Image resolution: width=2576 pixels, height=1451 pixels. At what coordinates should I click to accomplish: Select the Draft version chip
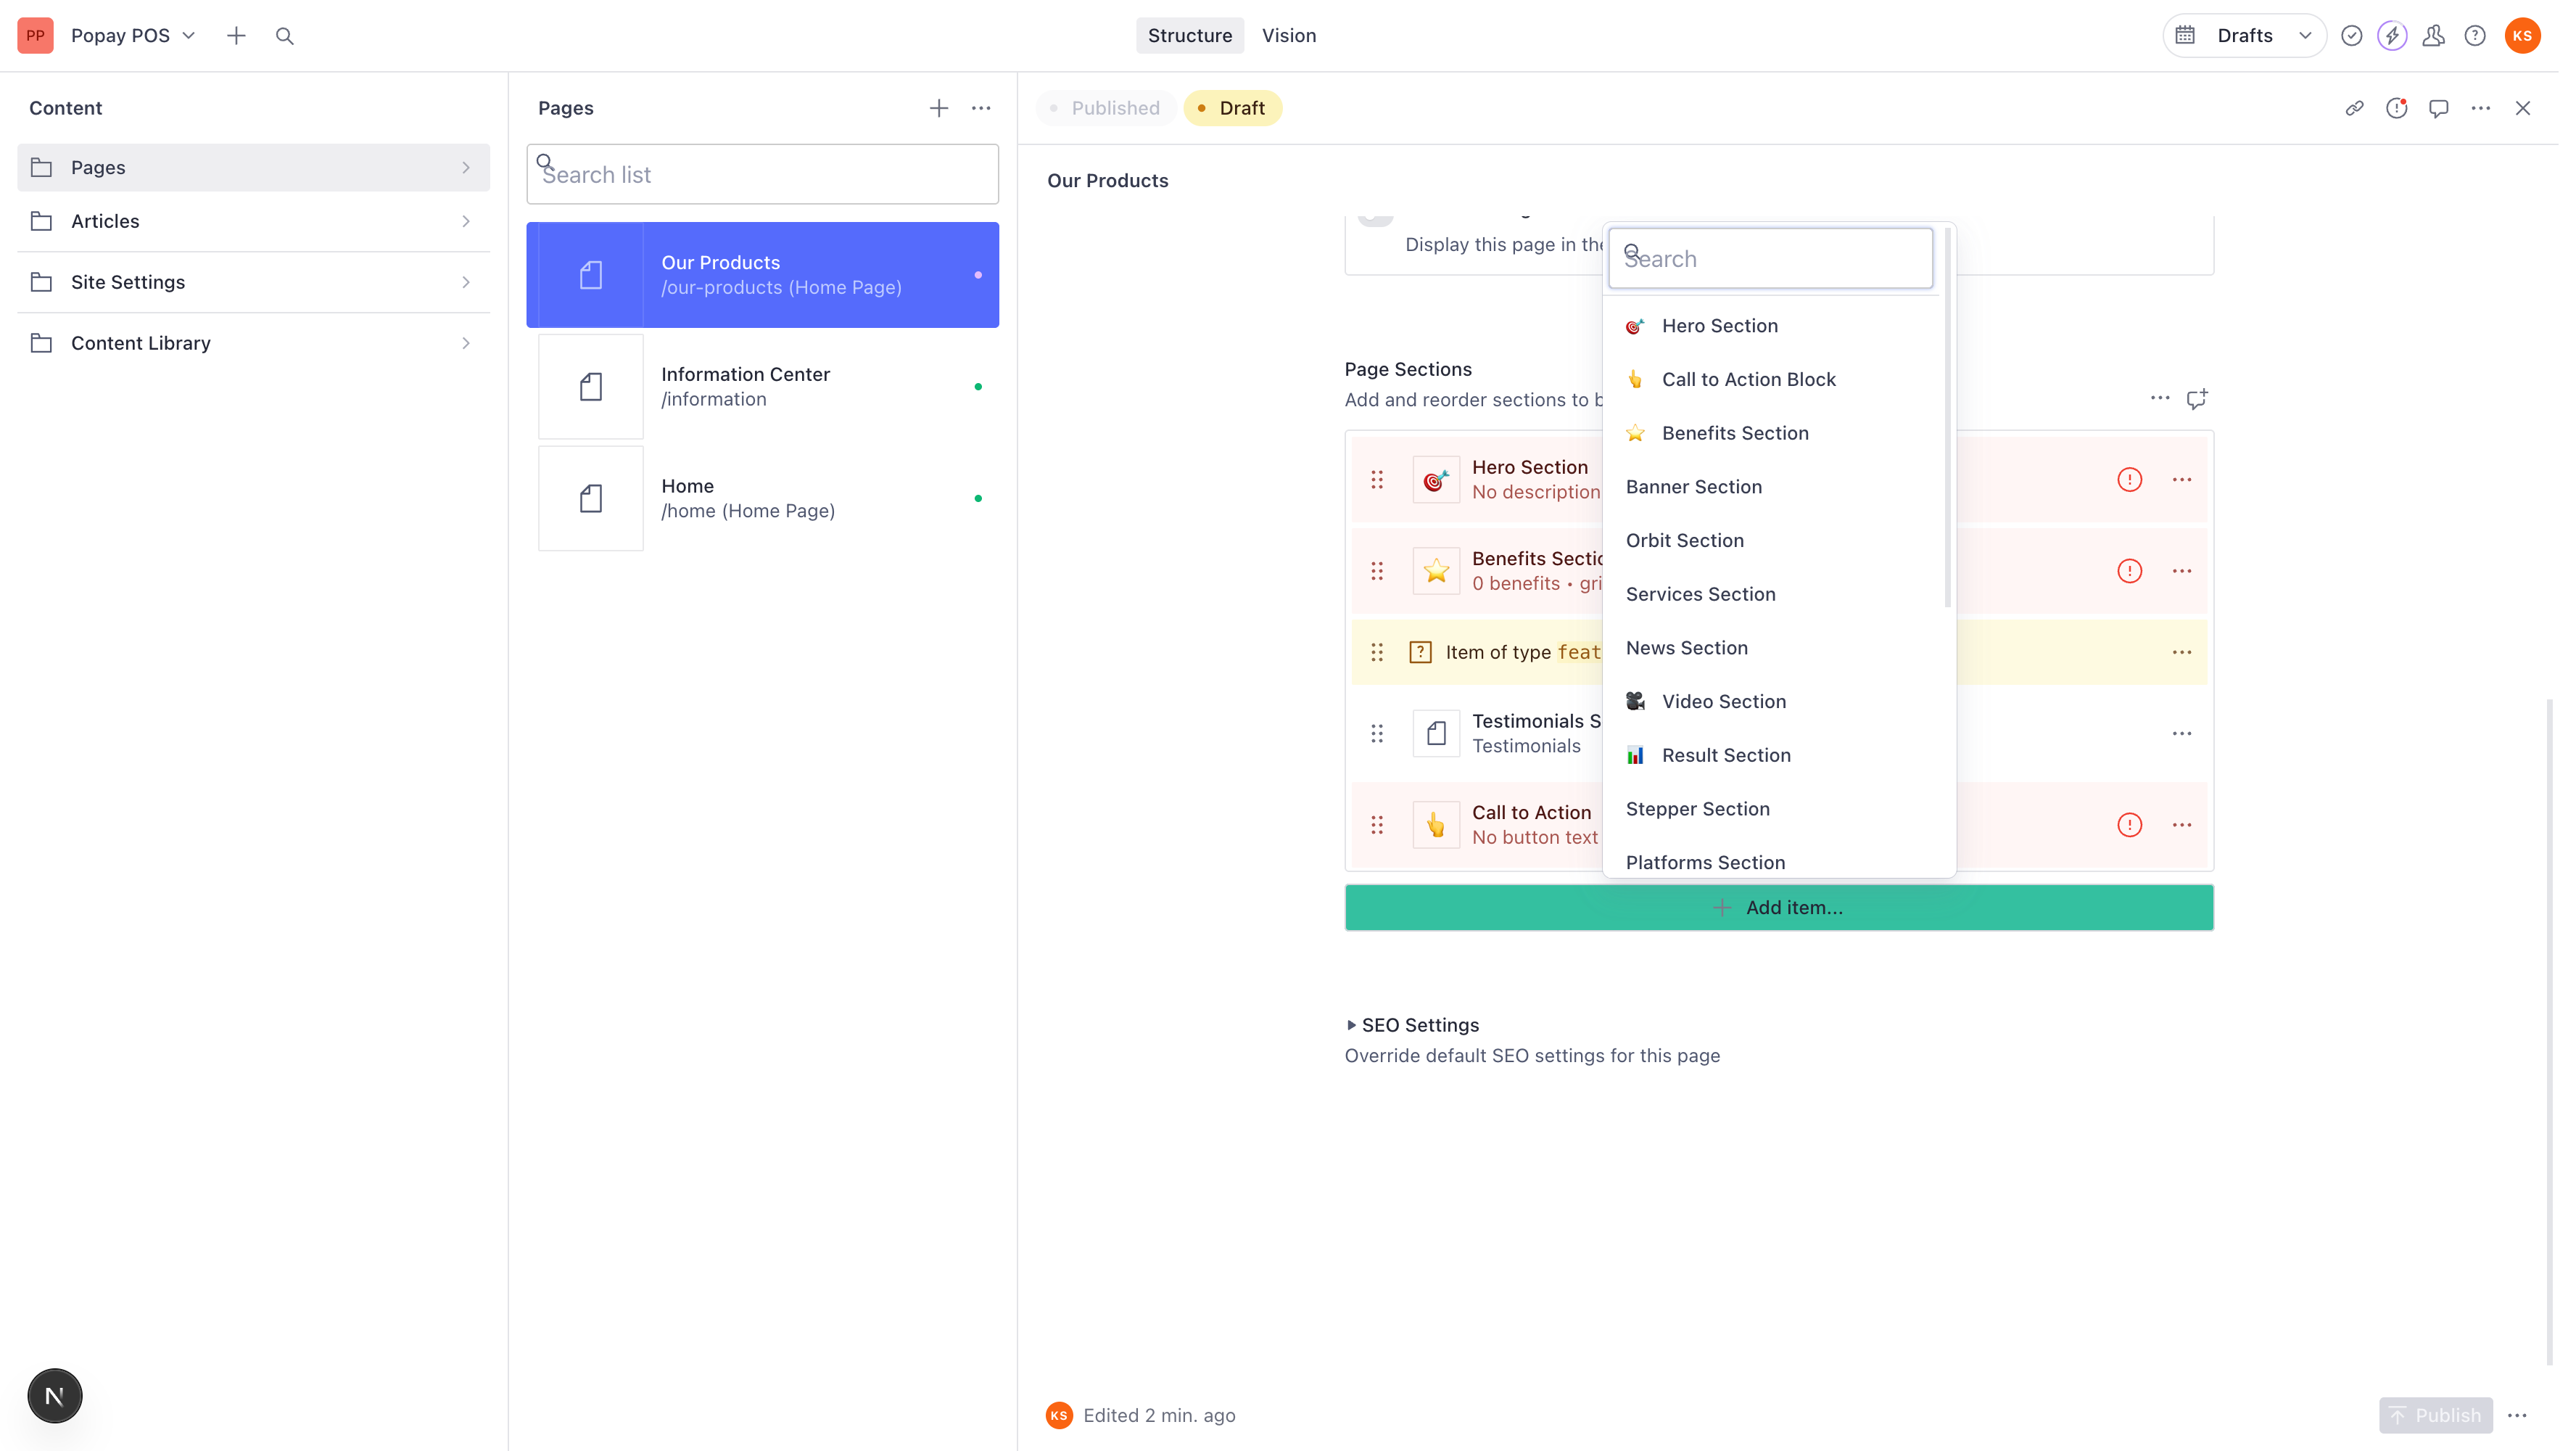(1232, 108)
